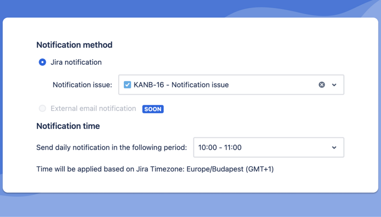
Task: Click empty area inside Notification issue field
Action: pos(272,85)
